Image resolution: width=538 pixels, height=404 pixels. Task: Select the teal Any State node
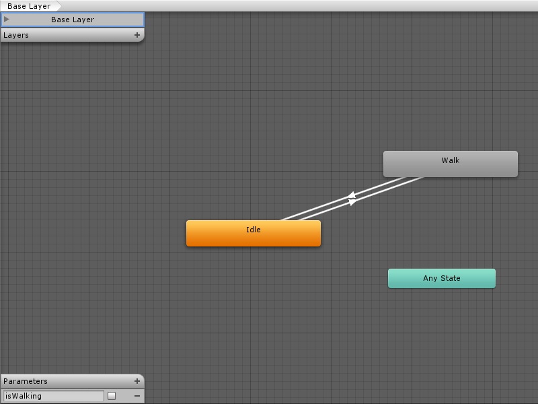441,278
